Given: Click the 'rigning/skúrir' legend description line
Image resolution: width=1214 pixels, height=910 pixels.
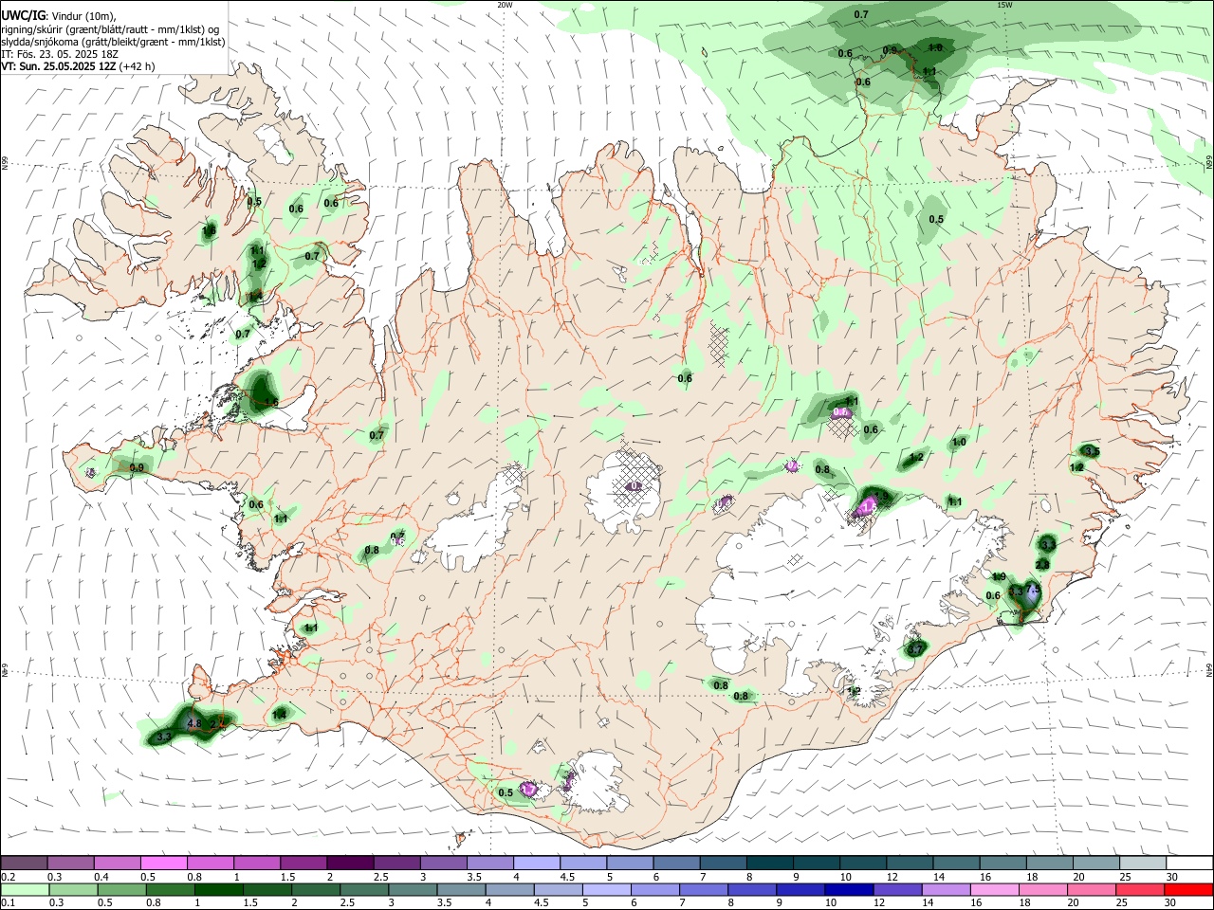Looking at the screenshot, I should coord(110,29).
